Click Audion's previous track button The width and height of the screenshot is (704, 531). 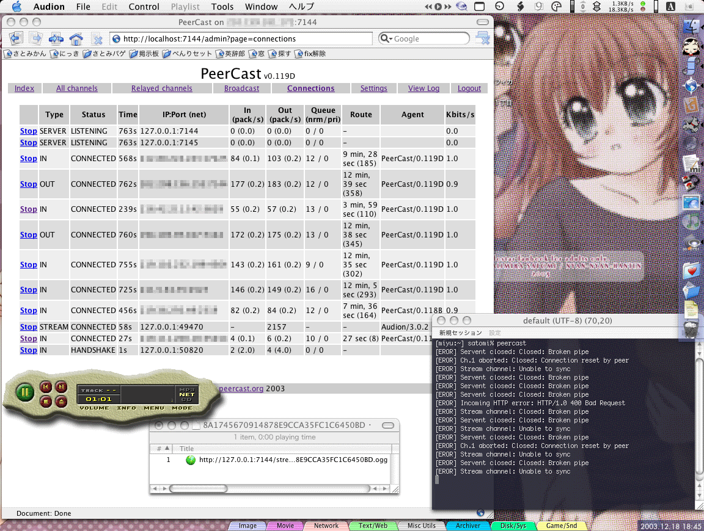click(46, 386)
